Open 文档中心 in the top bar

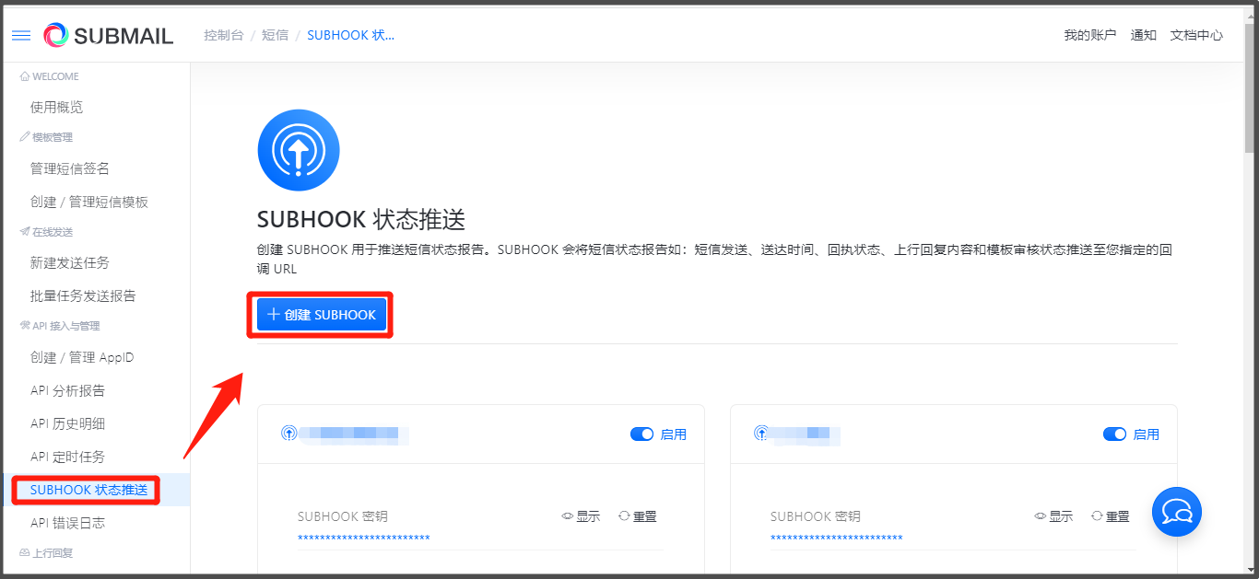tap(1197, 35)
